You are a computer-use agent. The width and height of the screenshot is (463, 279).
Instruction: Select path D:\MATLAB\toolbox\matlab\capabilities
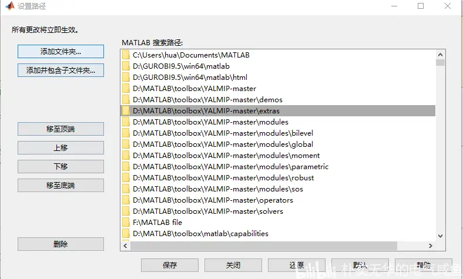point(278,234)
